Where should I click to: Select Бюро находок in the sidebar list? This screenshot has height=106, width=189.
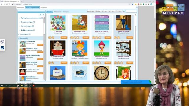[x=32, y=63]
